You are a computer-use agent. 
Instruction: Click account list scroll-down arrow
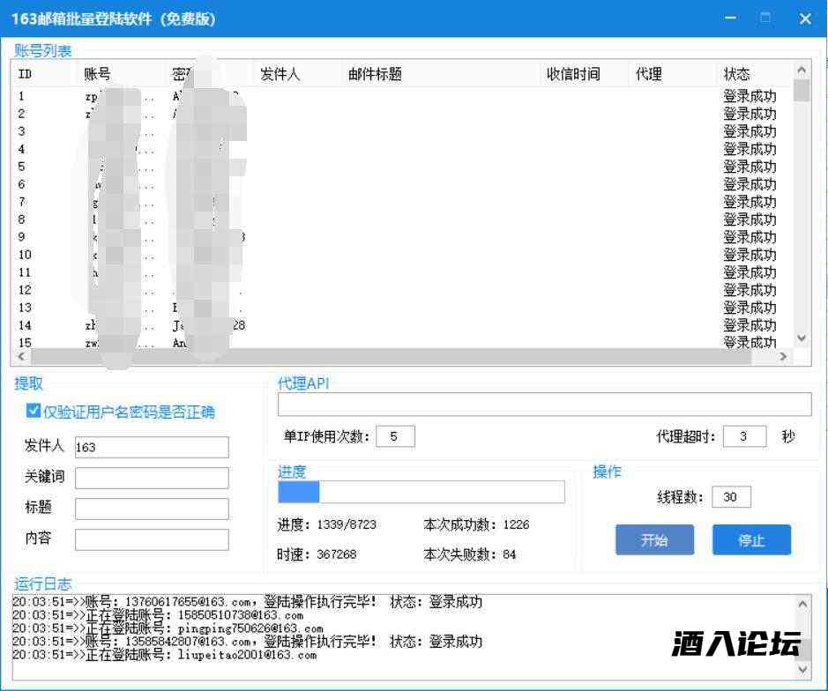802,338
